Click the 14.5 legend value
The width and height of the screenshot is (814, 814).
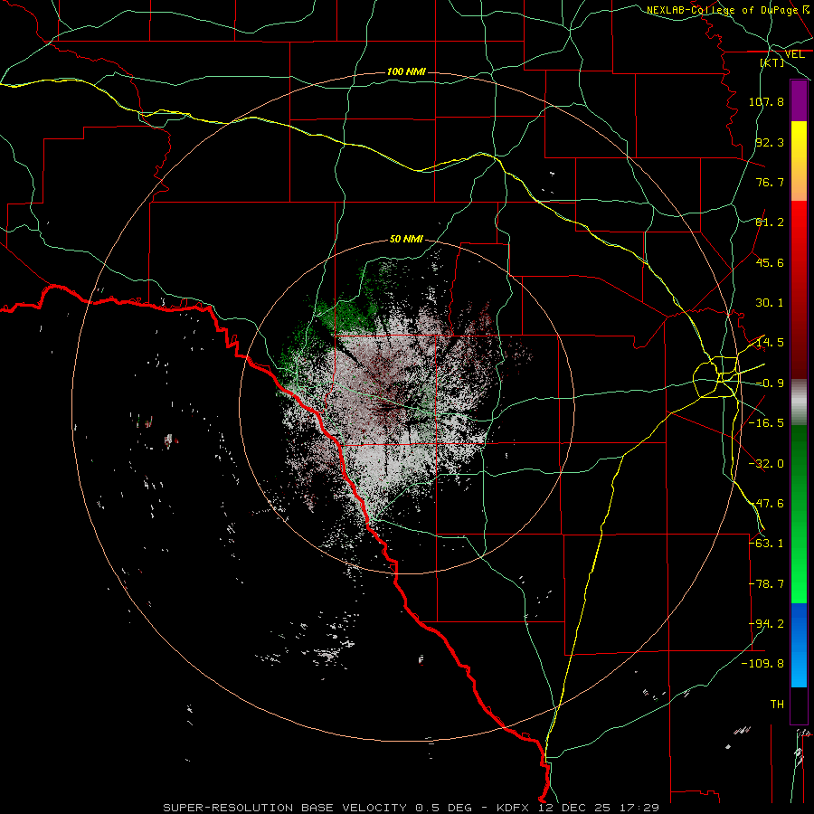tap(770, 343)
